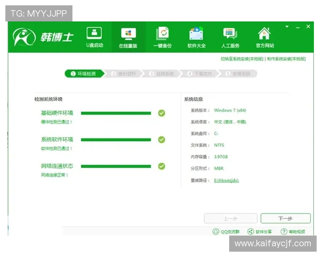Viewport: 322px width, 257px height.
Task: Click the 系统软件环境 check mark icon
Action: (x=162, y=140)
